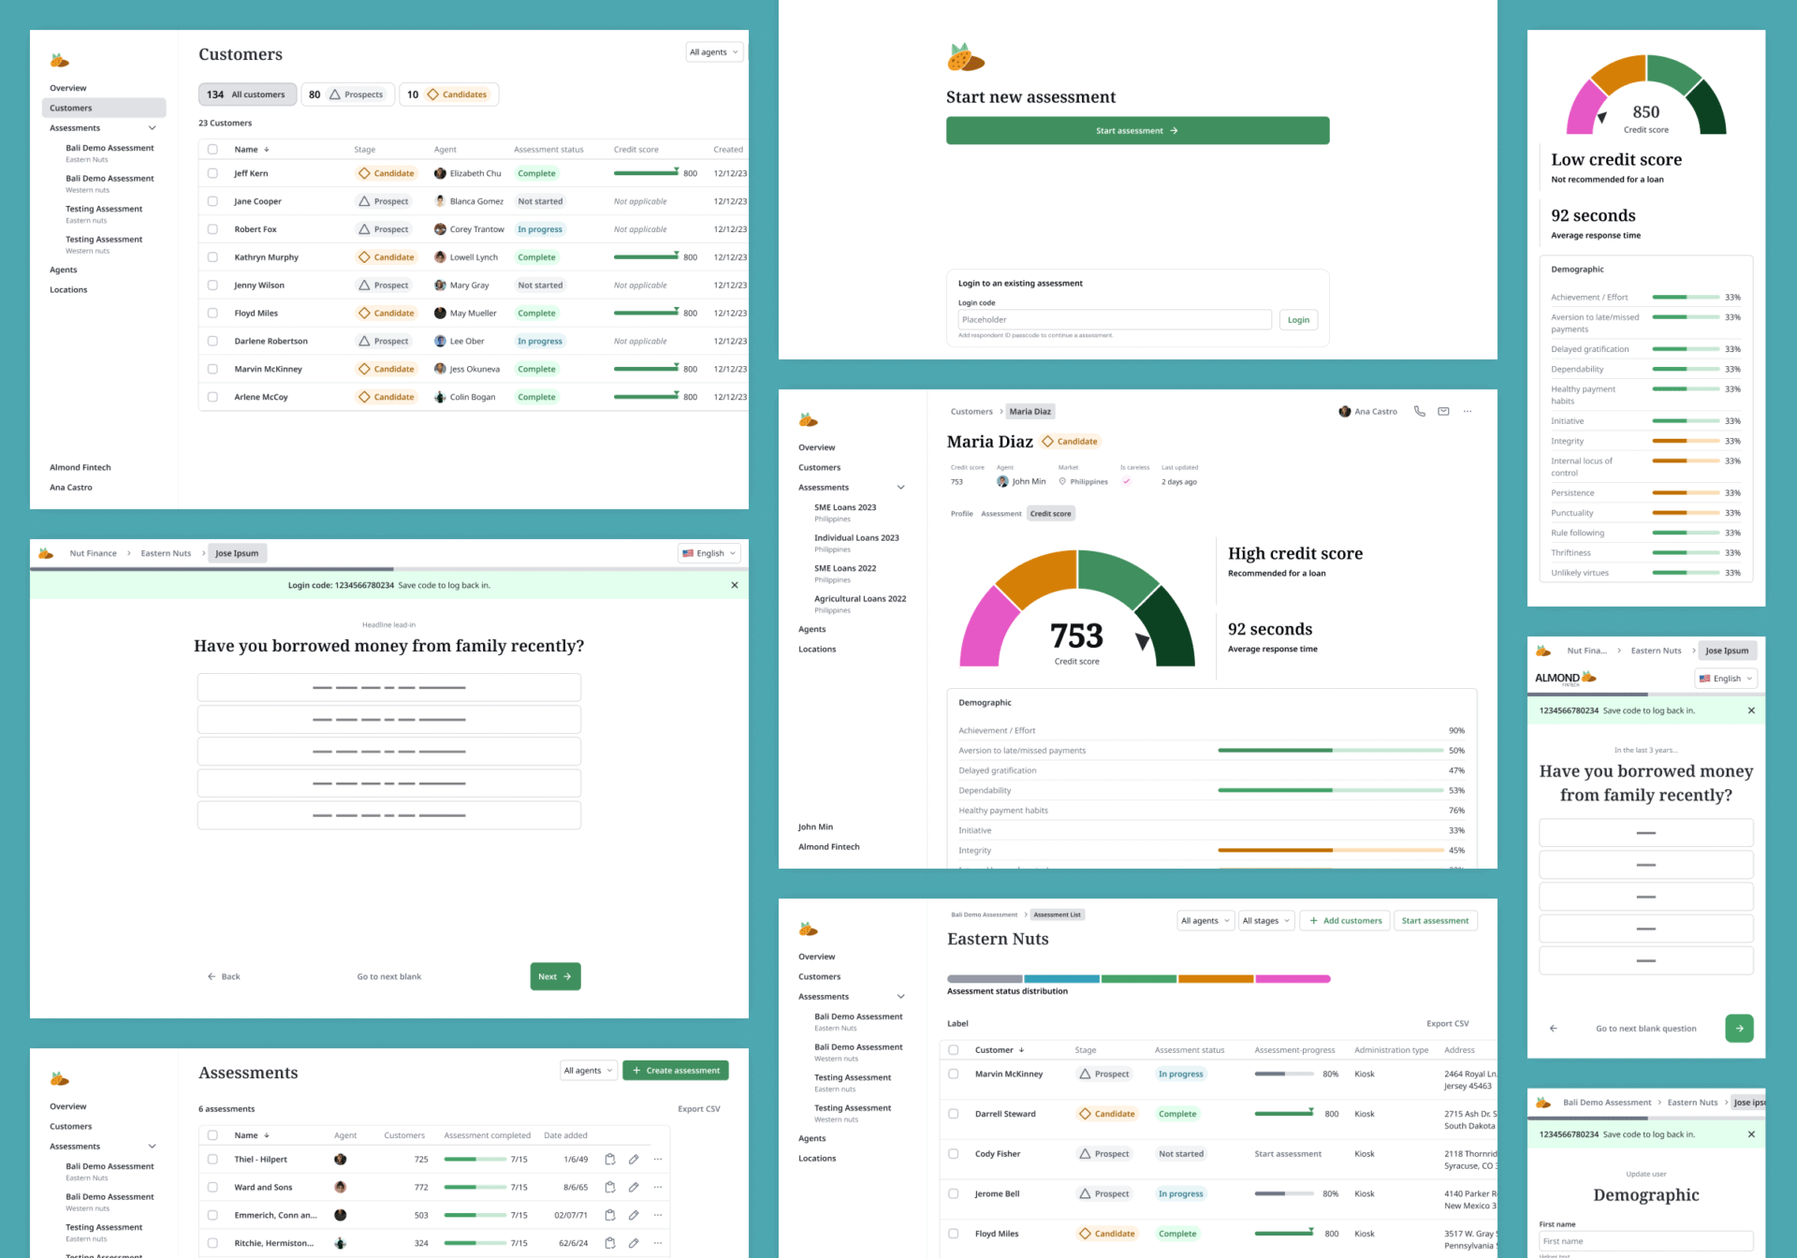This screenshot has width=1797, height=1258.
Task: Click the email envelope icon next to Ana Castro
Action: 1443,412
